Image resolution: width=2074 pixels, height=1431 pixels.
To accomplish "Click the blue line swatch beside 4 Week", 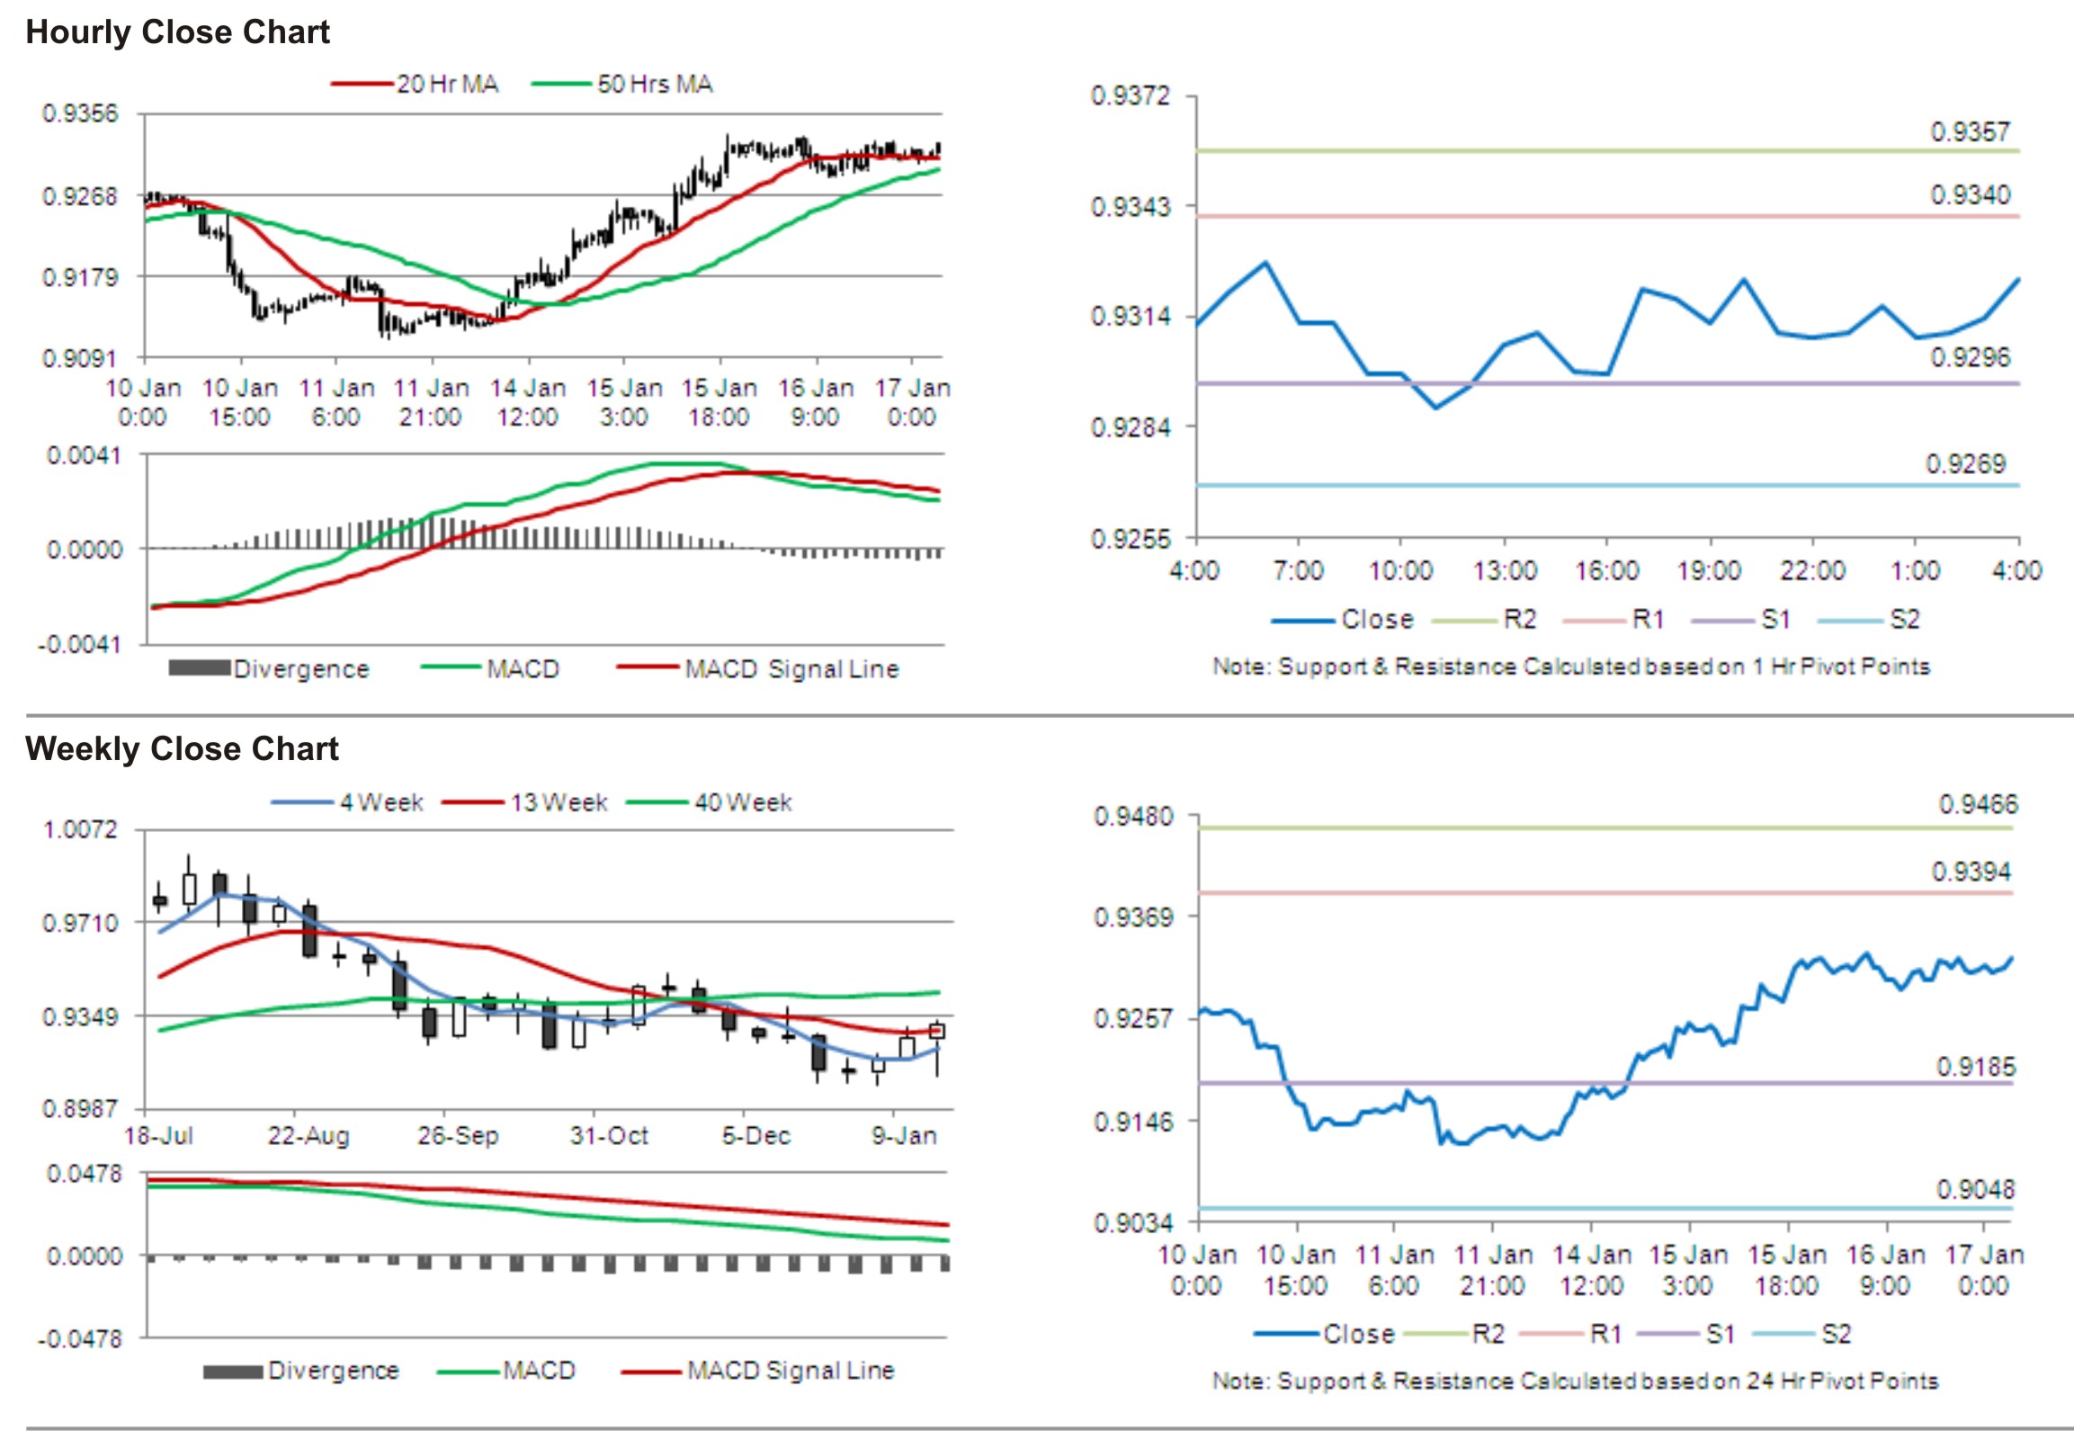I will 303,802.
